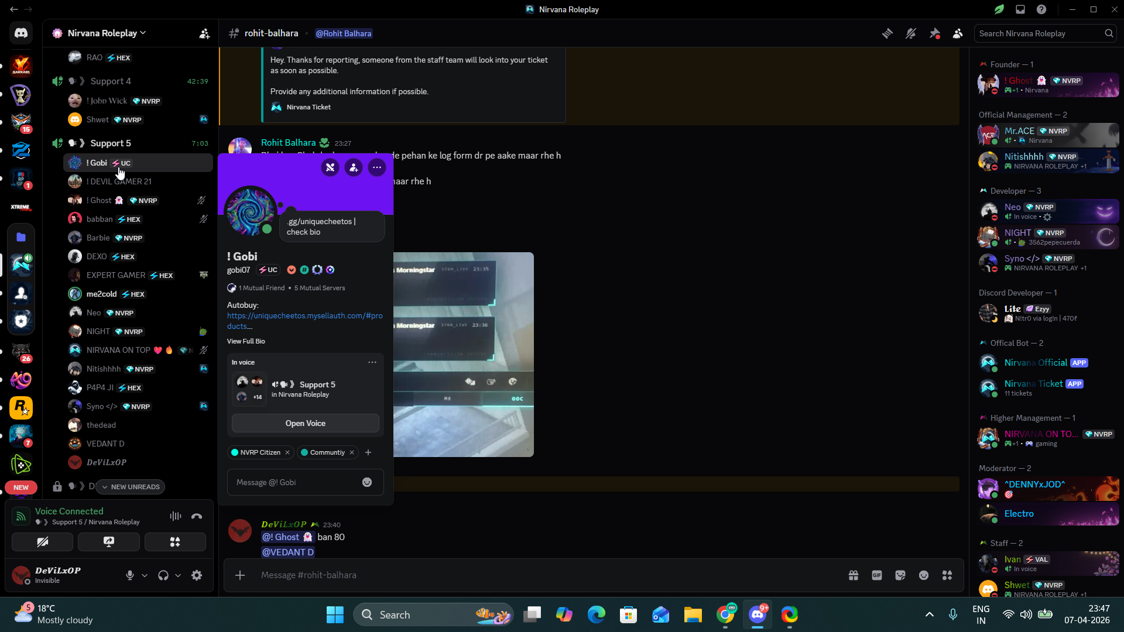Disconnect from the voice channel
1124x632 pixels.
coord(197,516)
